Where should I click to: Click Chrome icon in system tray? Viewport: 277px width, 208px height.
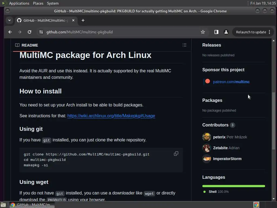coord(256,205)
